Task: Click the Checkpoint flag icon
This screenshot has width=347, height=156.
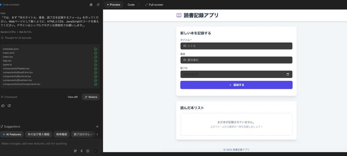Action: pos(2,97)
